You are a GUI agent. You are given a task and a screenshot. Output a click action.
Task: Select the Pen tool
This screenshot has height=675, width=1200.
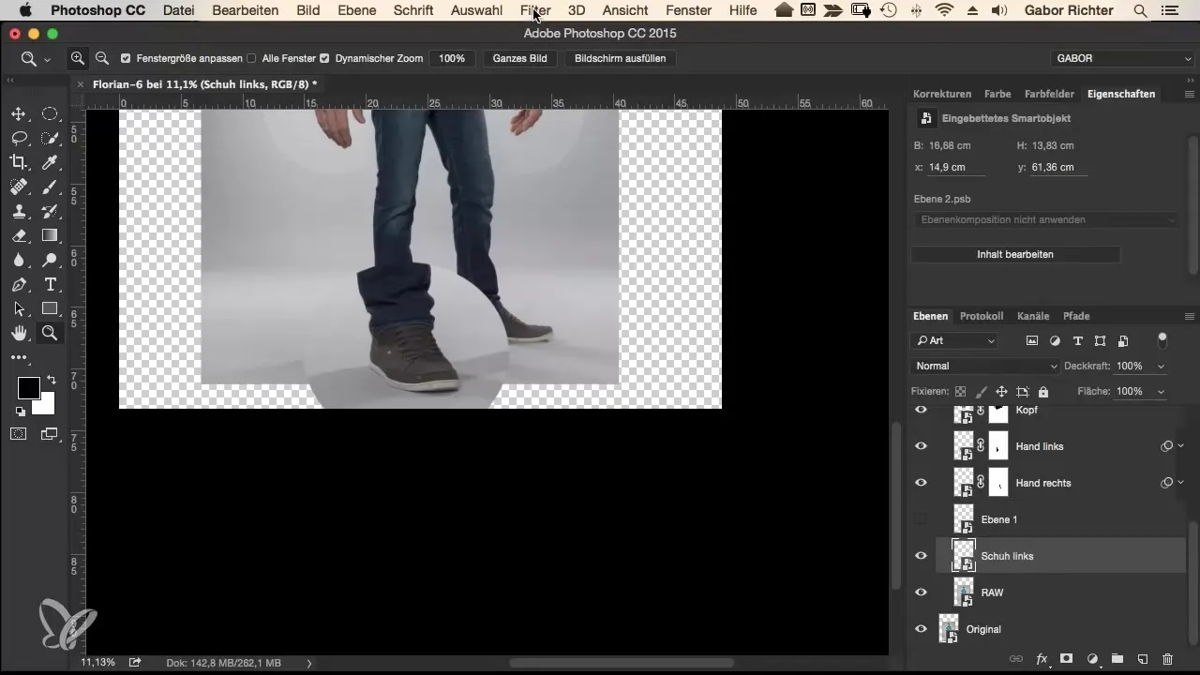[x=18, y=285]
